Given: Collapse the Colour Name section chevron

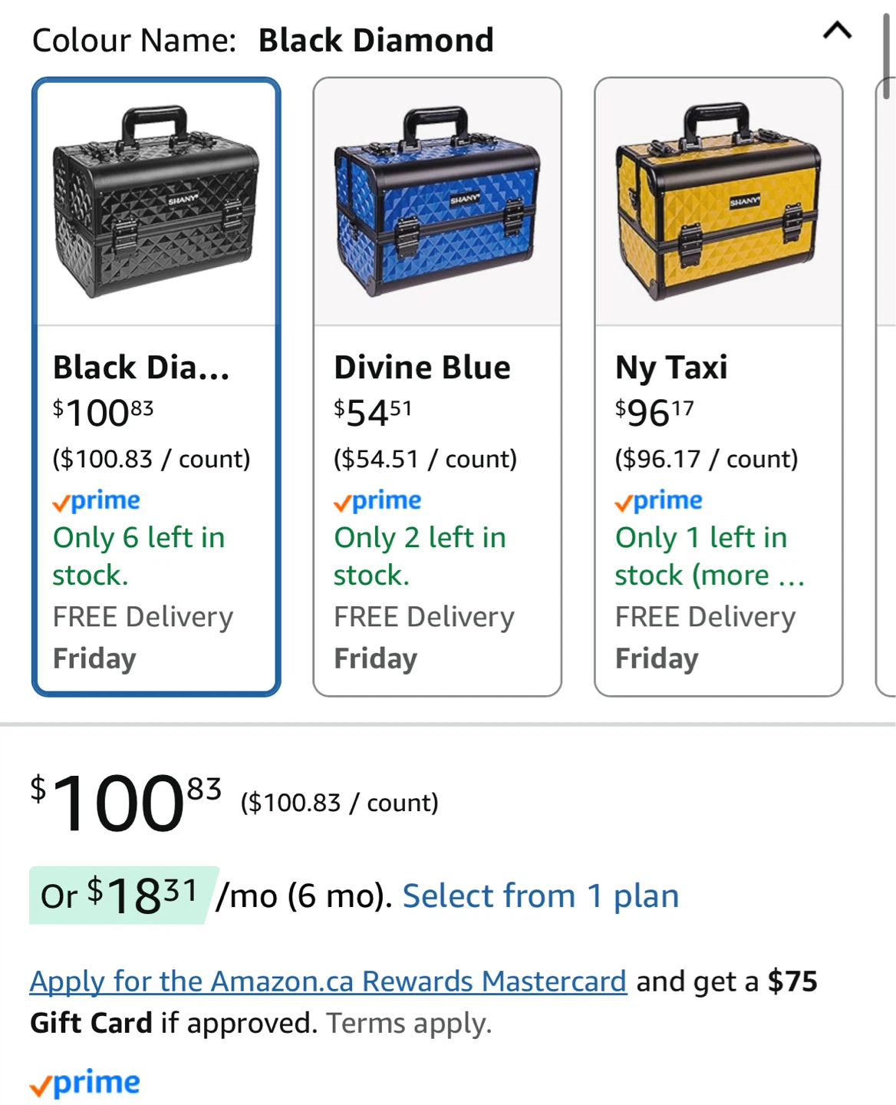Looking at the screenshot, I should tap(837, 31).
